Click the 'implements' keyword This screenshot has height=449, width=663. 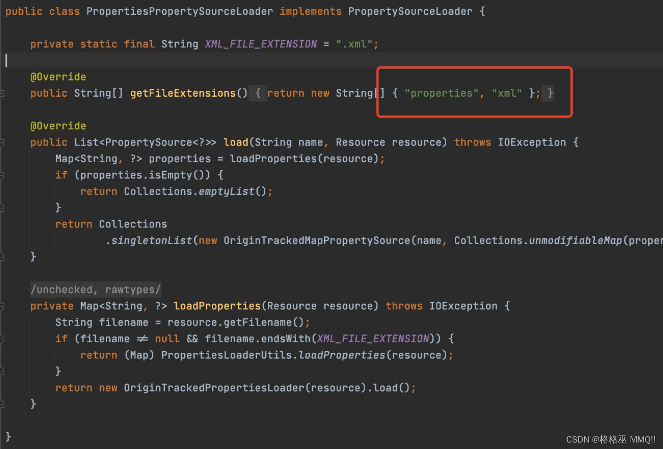[x=311, y=12]
